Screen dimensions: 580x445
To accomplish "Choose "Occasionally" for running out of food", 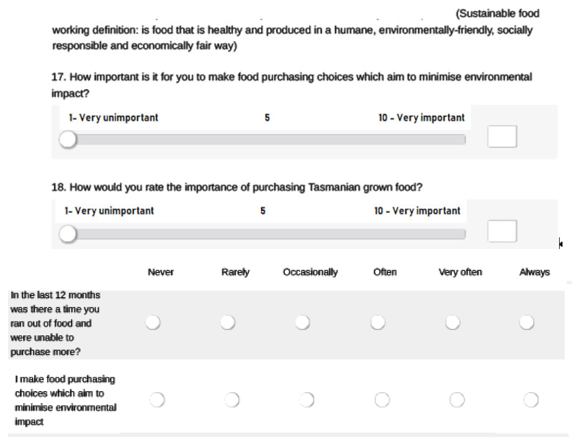I will point(302,322).
